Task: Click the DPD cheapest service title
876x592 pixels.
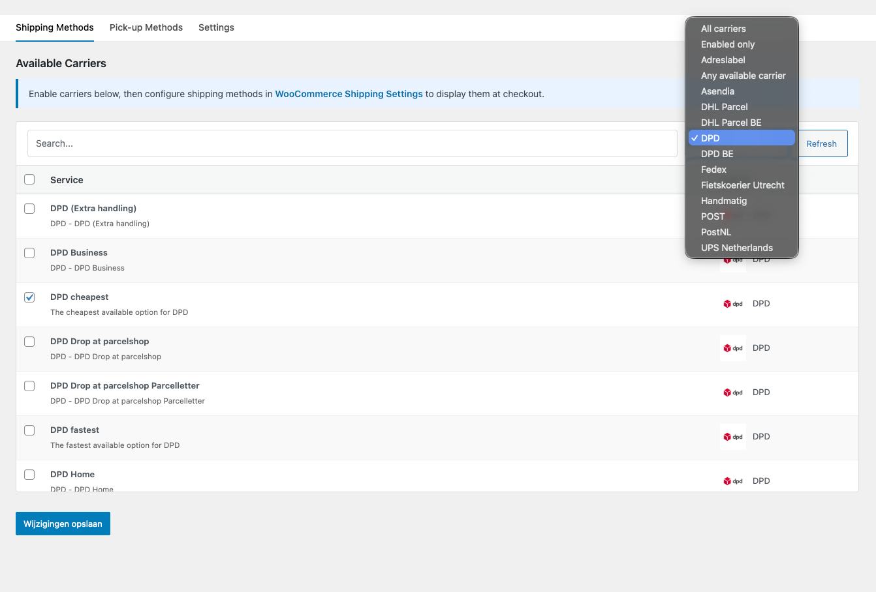Action: [x=80, y=297]
